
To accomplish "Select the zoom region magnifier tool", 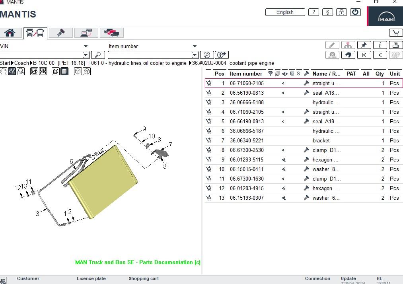I will (x=21, y=71).
